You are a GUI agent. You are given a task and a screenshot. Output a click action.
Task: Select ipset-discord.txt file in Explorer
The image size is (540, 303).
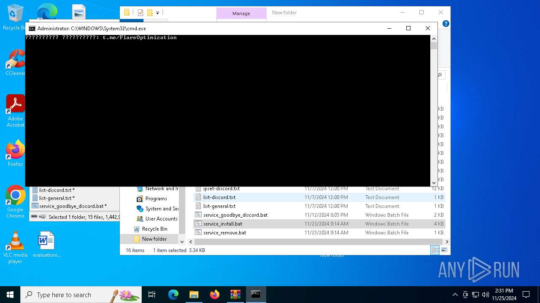221,189
